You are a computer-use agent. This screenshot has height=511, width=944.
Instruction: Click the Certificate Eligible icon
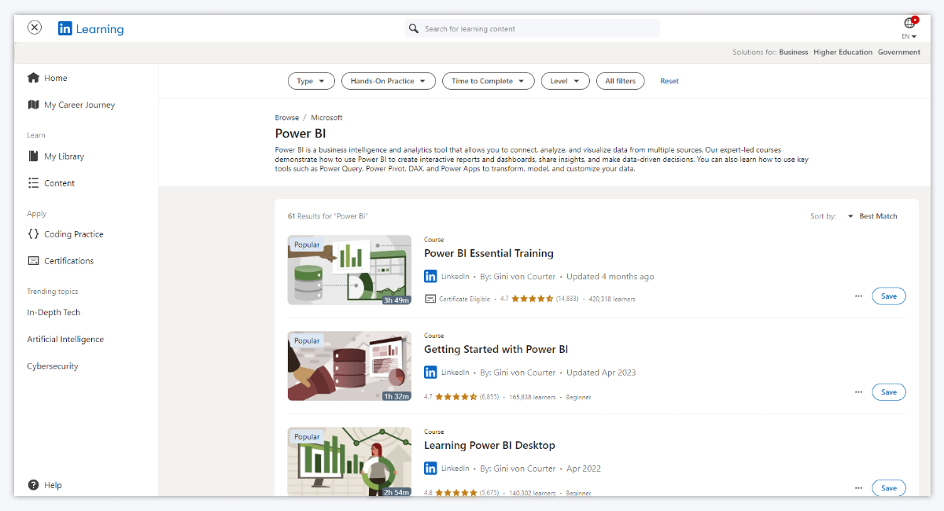click(x=430, y=299)
